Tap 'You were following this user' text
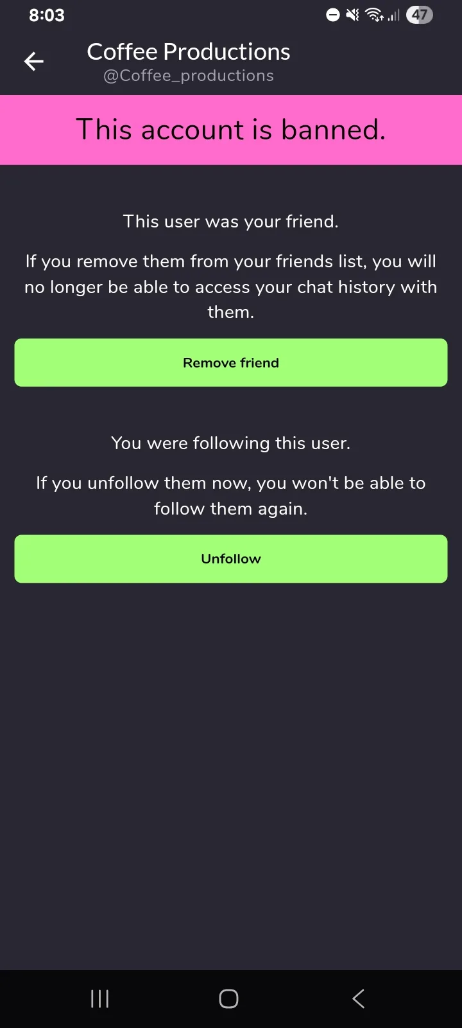Image resolution: width=462 pixels, height=1028 pixels. click(x=231, y=443)
